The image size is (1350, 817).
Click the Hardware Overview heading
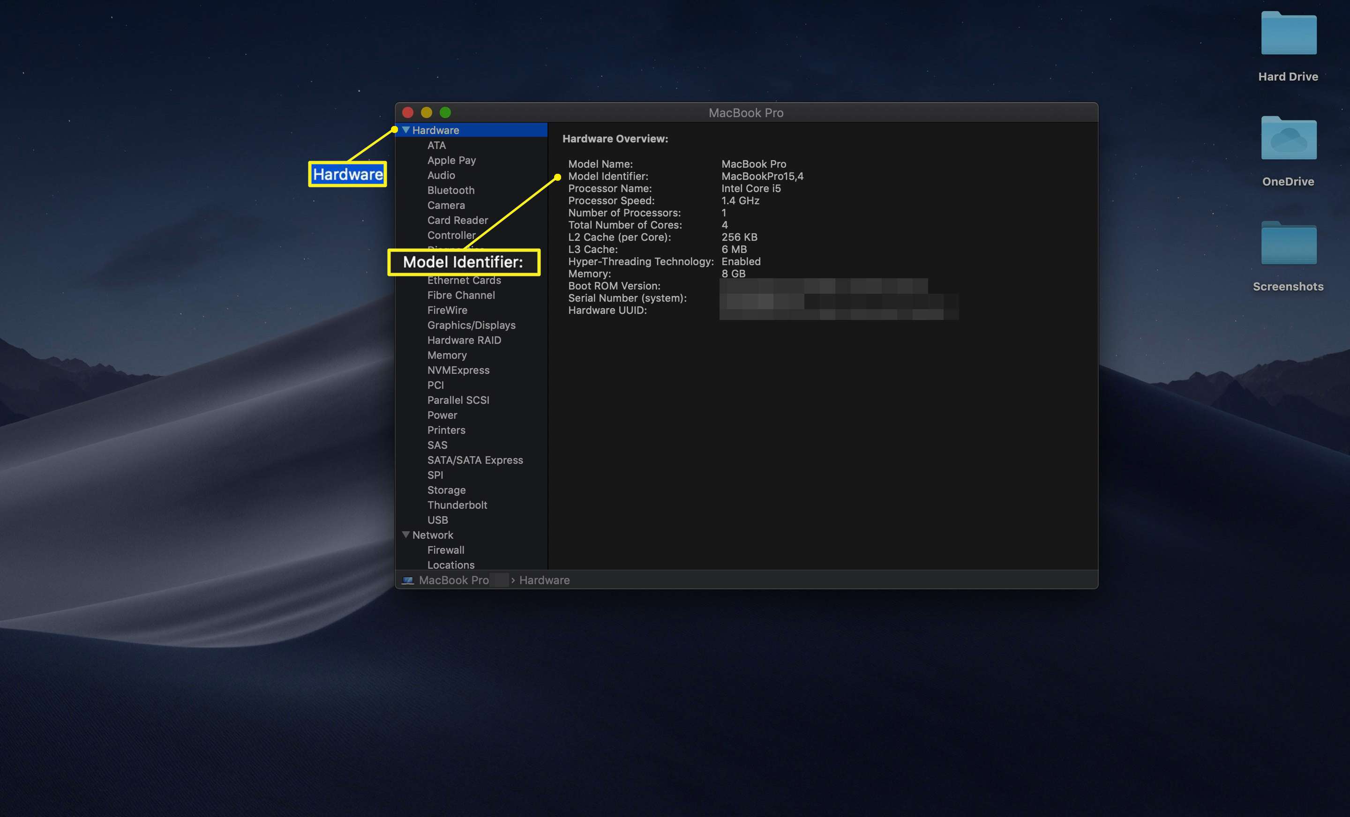pyautogui.click(x=615, y=139)
